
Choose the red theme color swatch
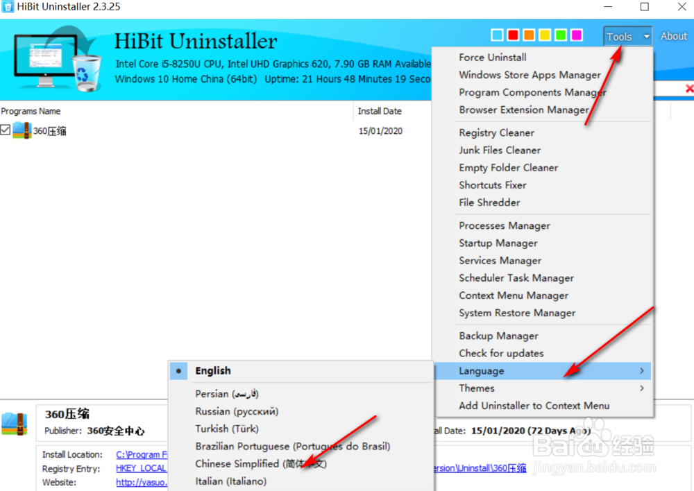(x=513, y=35)
